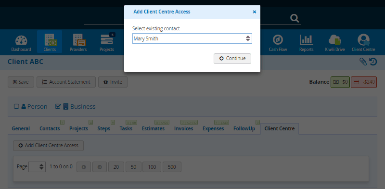385x189 pixels.
Task: Open the Tasks tab
Action: point(126,128)
